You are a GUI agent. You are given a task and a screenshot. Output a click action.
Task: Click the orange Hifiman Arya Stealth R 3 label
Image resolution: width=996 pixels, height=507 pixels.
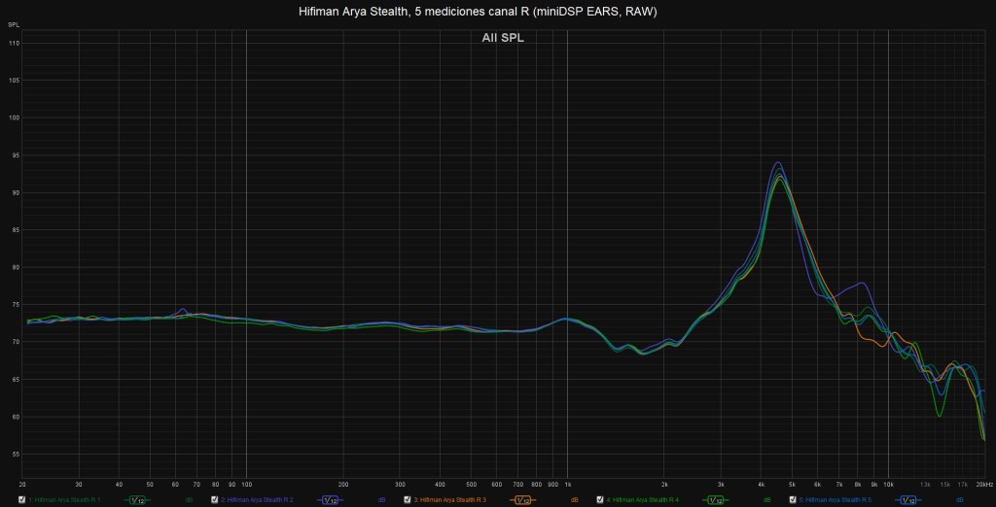click(450, 499)
